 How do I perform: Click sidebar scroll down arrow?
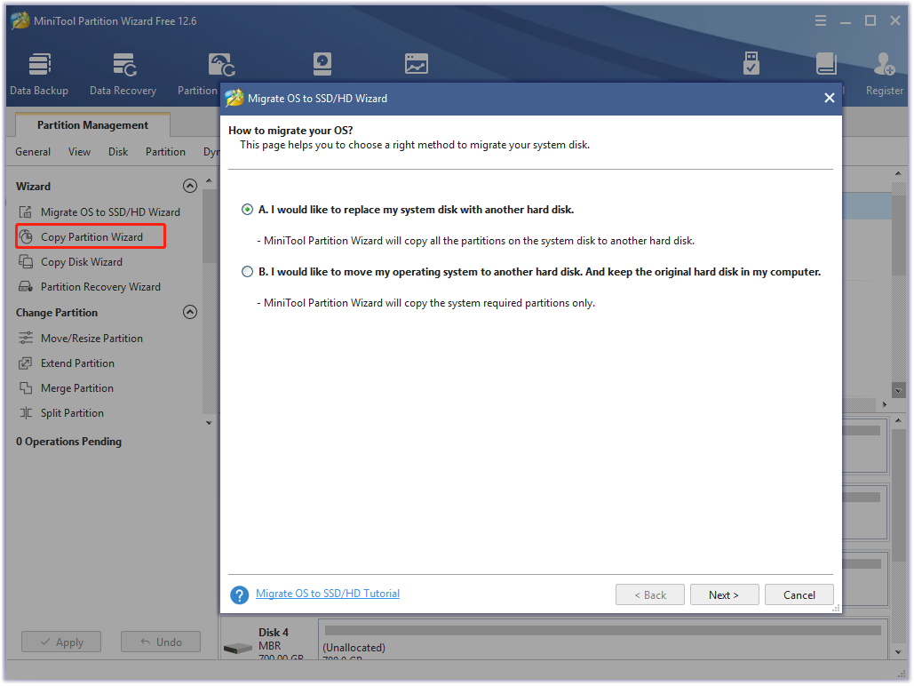[209, 423]
